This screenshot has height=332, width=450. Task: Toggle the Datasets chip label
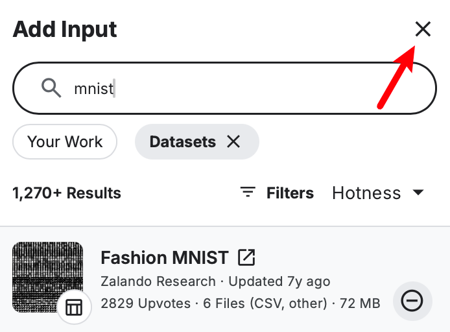pos(182,141)
